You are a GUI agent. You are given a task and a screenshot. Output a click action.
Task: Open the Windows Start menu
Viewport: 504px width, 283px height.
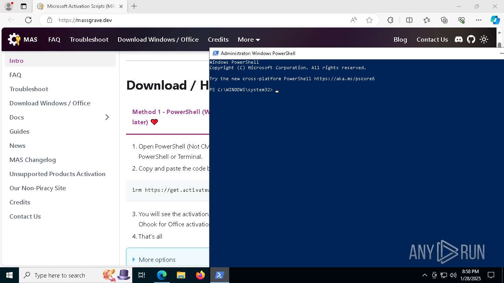point(9,275)
